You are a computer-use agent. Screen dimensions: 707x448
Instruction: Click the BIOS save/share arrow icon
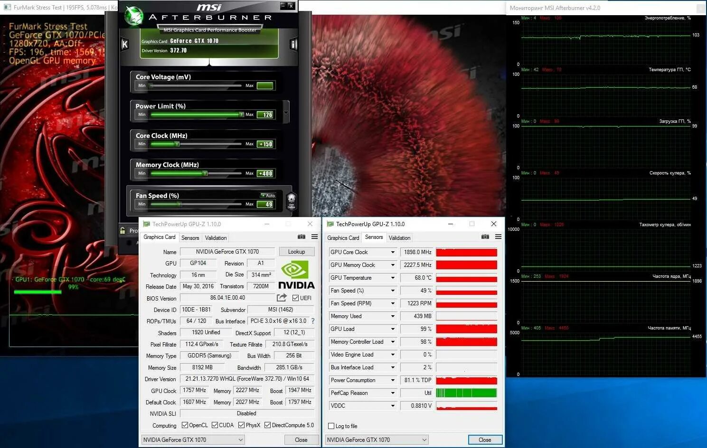[x=282, y=298]
